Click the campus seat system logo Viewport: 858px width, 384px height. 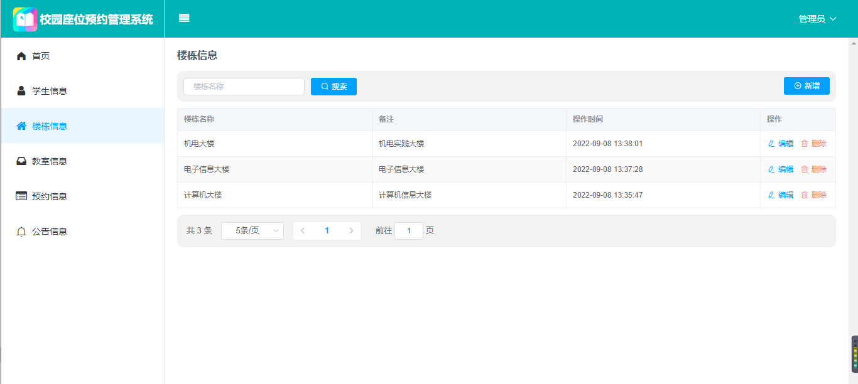(x=25, y=19)
